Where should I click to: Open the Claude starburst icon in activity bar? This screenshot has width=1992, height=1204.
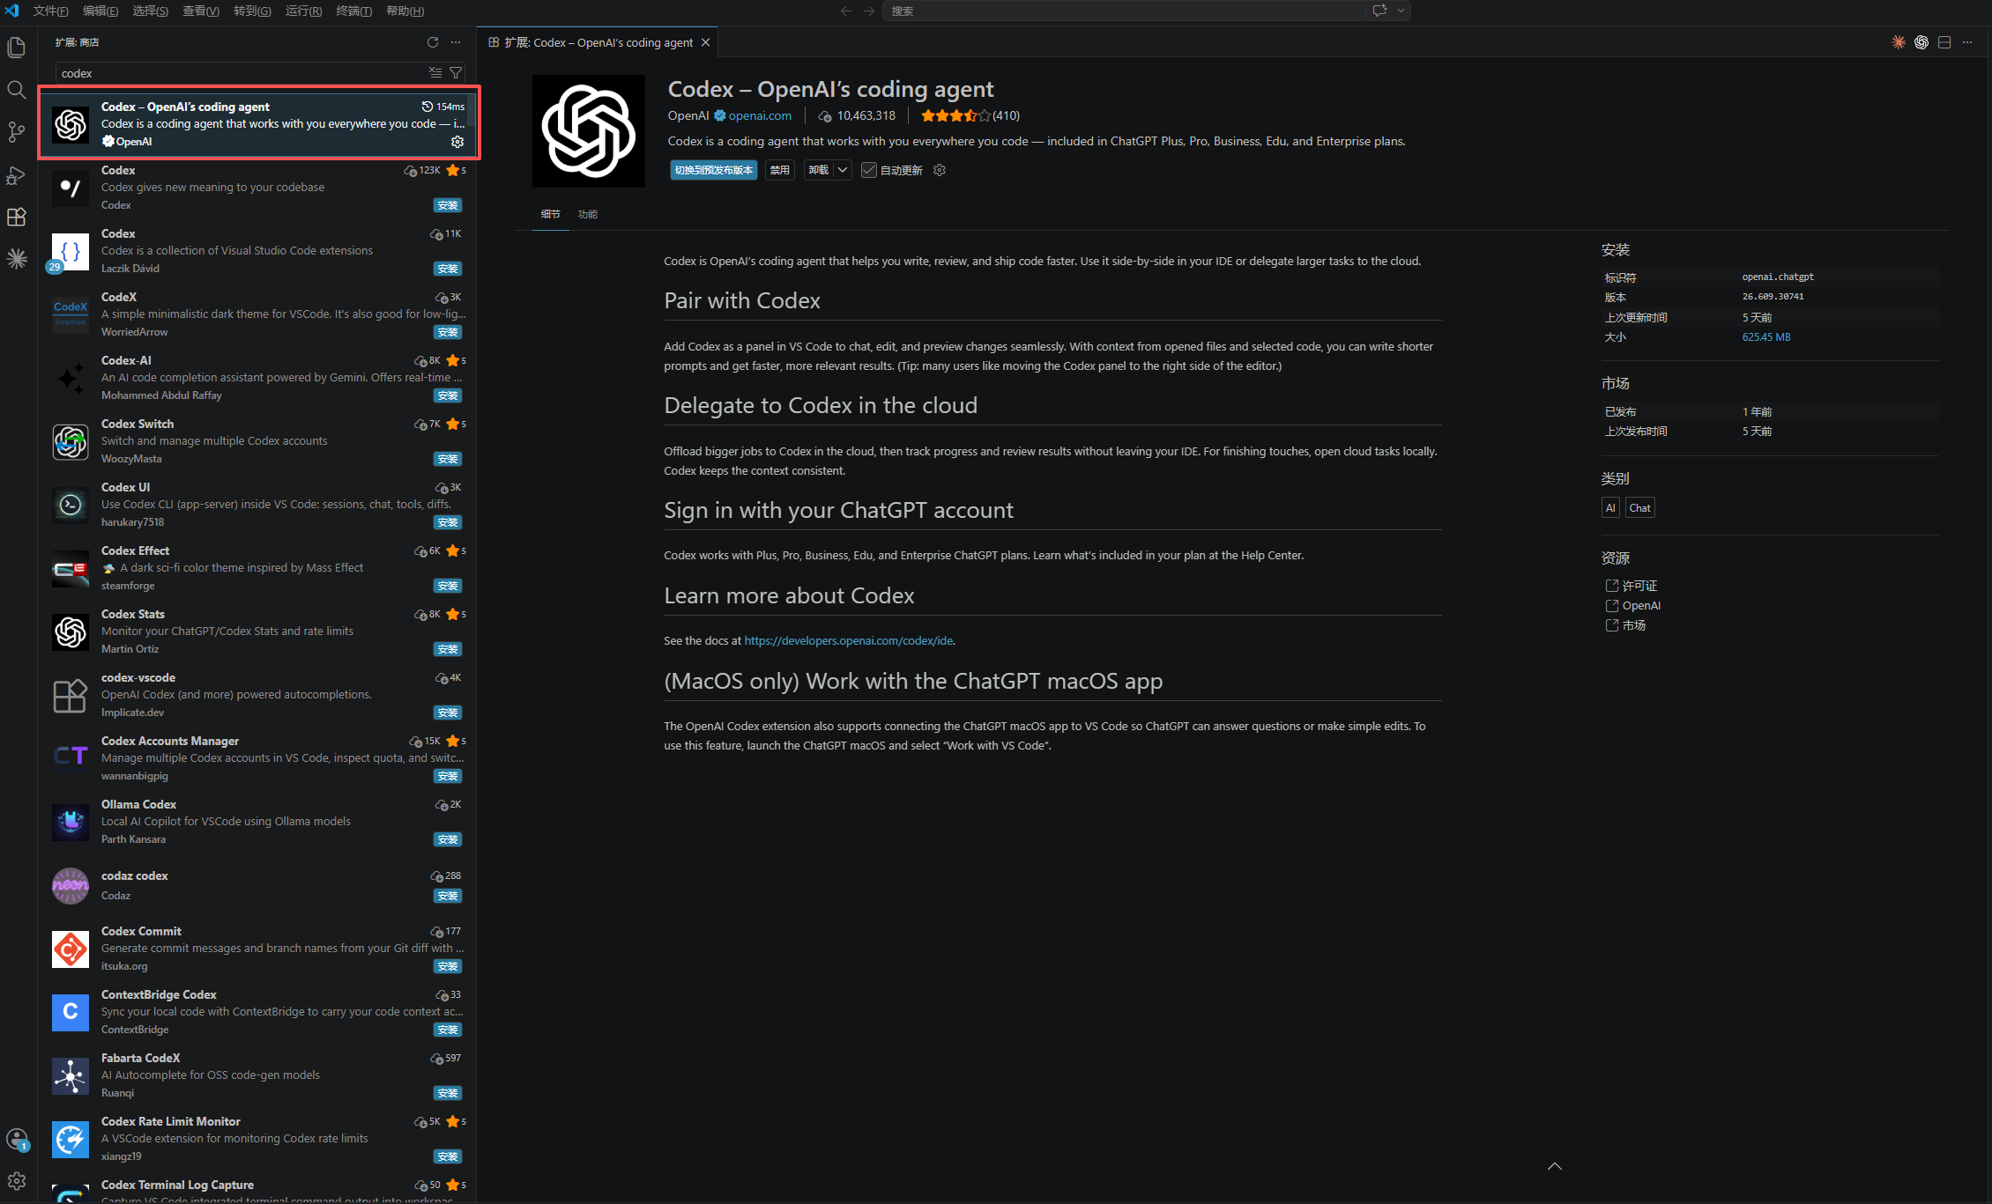(17, 259)
